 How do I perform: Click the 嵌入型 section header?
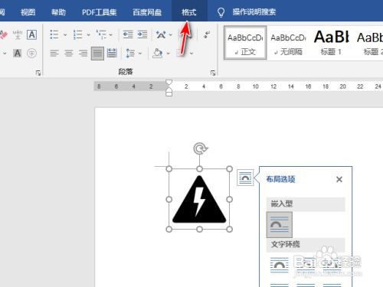306,204
